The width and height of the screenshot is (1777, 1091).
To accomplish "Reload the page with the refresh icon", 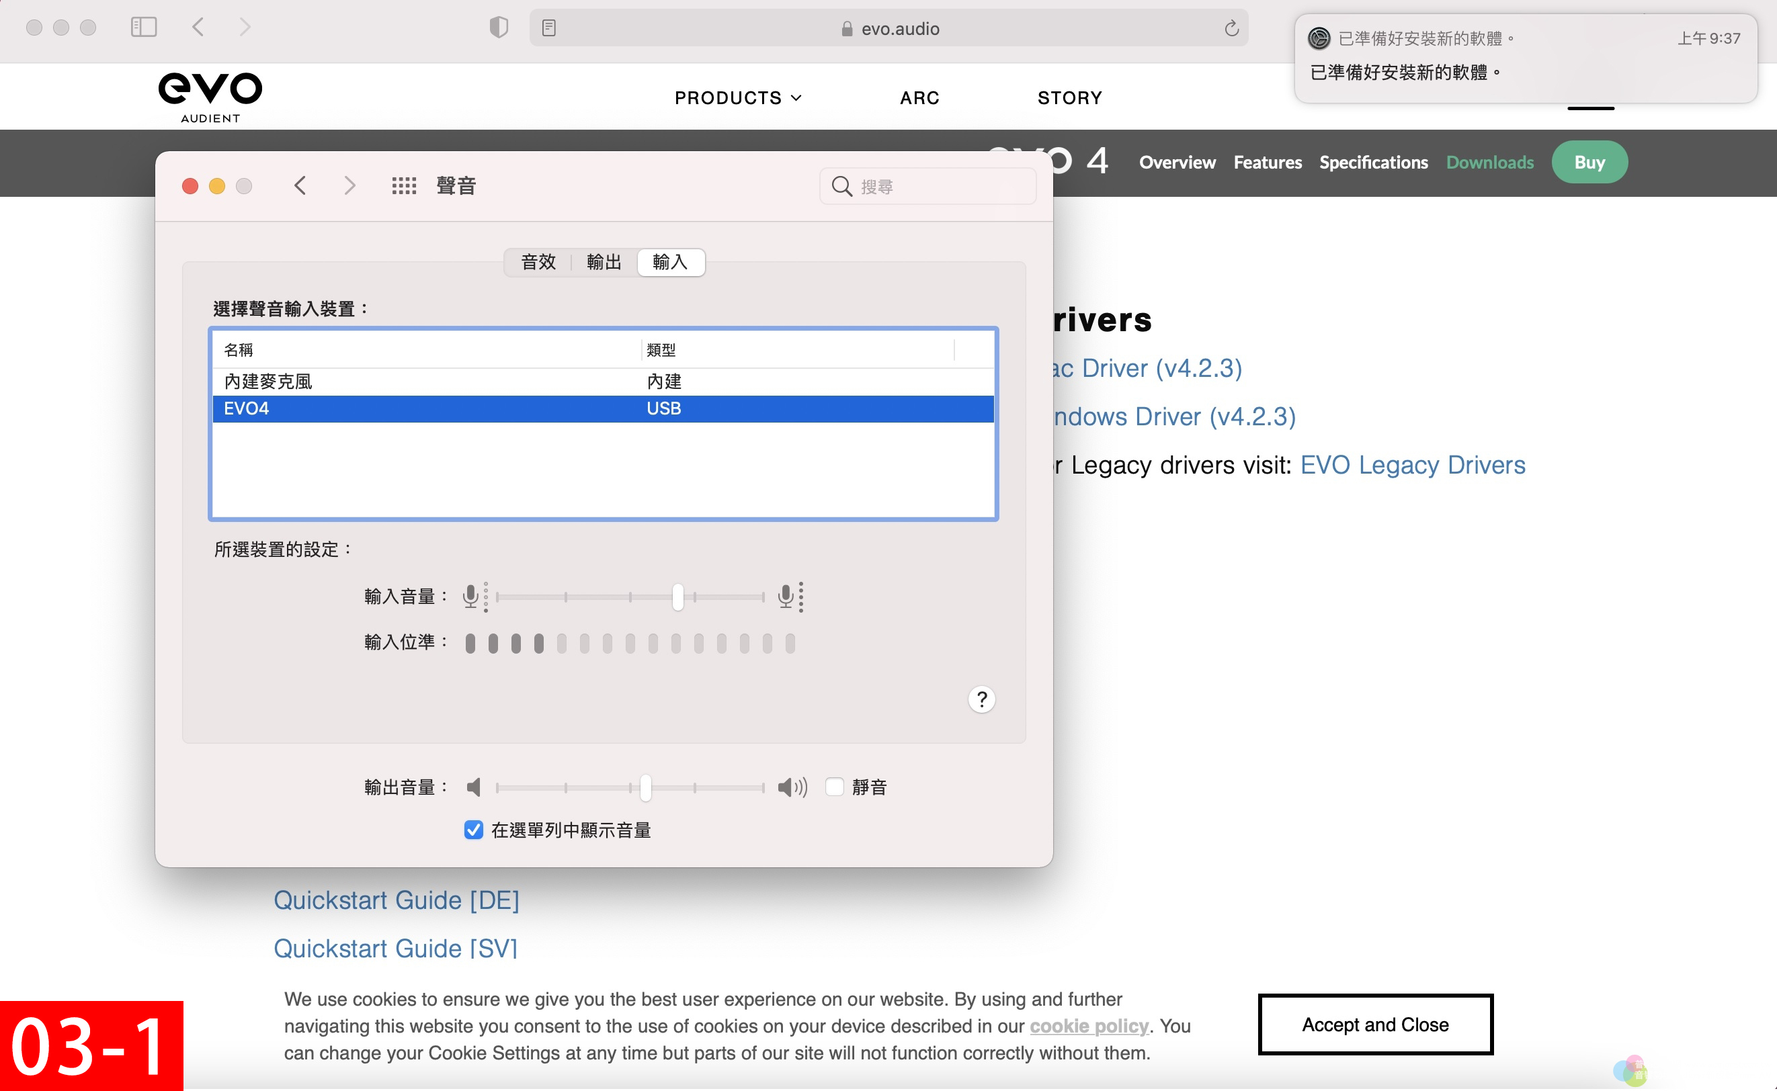I will 1231,28.
